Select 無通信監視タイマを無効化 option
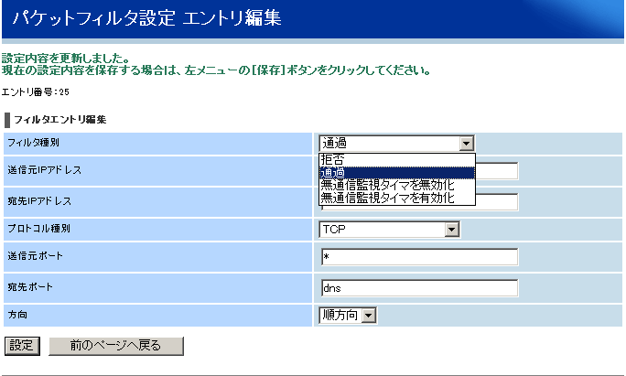This screenshot has width=626, height=376. pos(397,185)
